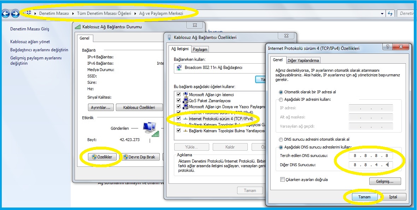Uncheck the Internet Protokolü sürüm 4 checkbox

(178, 118)
